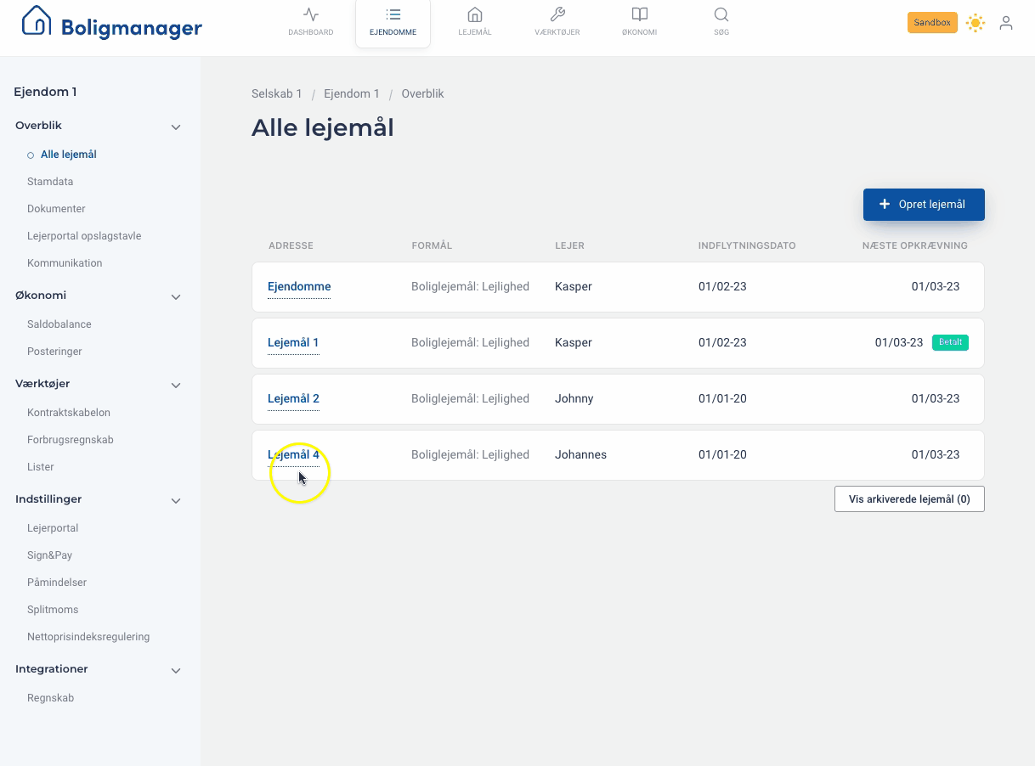The height and width of the screenshot is (766, 1035).
Task: Collapse the Overblik sidebar section
Action: pyautogui.click(x=176, y=127)
